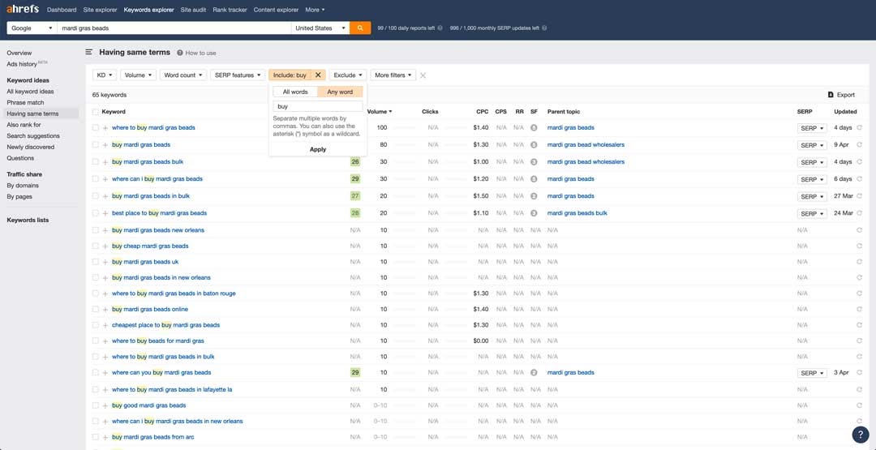876x450 pixels.
Task: Click the Export icon button
Action: 841,95
